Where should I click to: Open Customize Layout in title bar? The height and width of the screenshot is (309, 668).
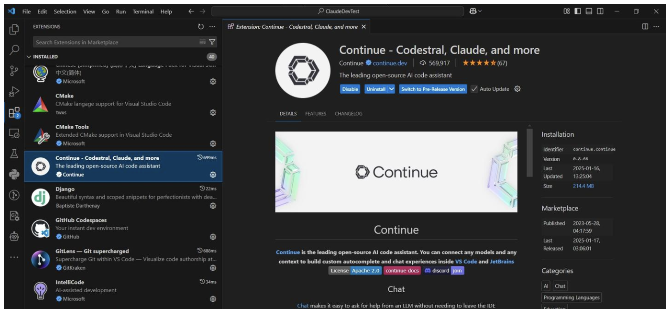click(x=567, y=12)
